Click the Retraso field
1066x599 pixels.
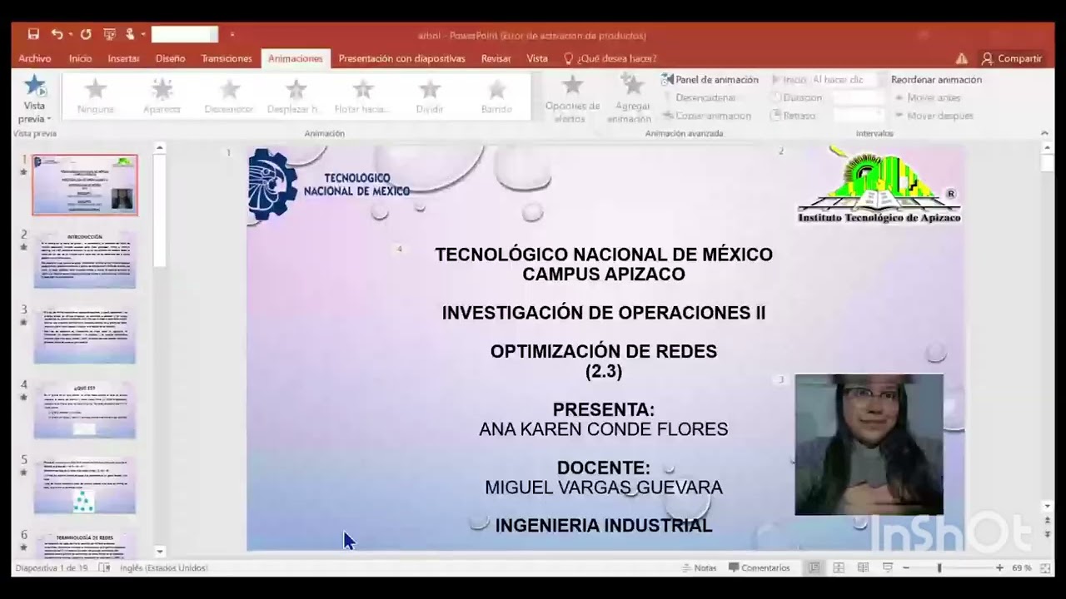coord(856,116)
